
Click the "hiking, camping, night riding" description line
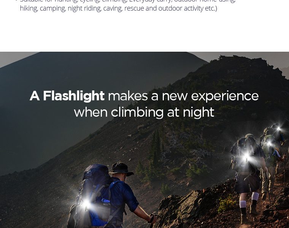pyautogui.click(x=119, y=8)
